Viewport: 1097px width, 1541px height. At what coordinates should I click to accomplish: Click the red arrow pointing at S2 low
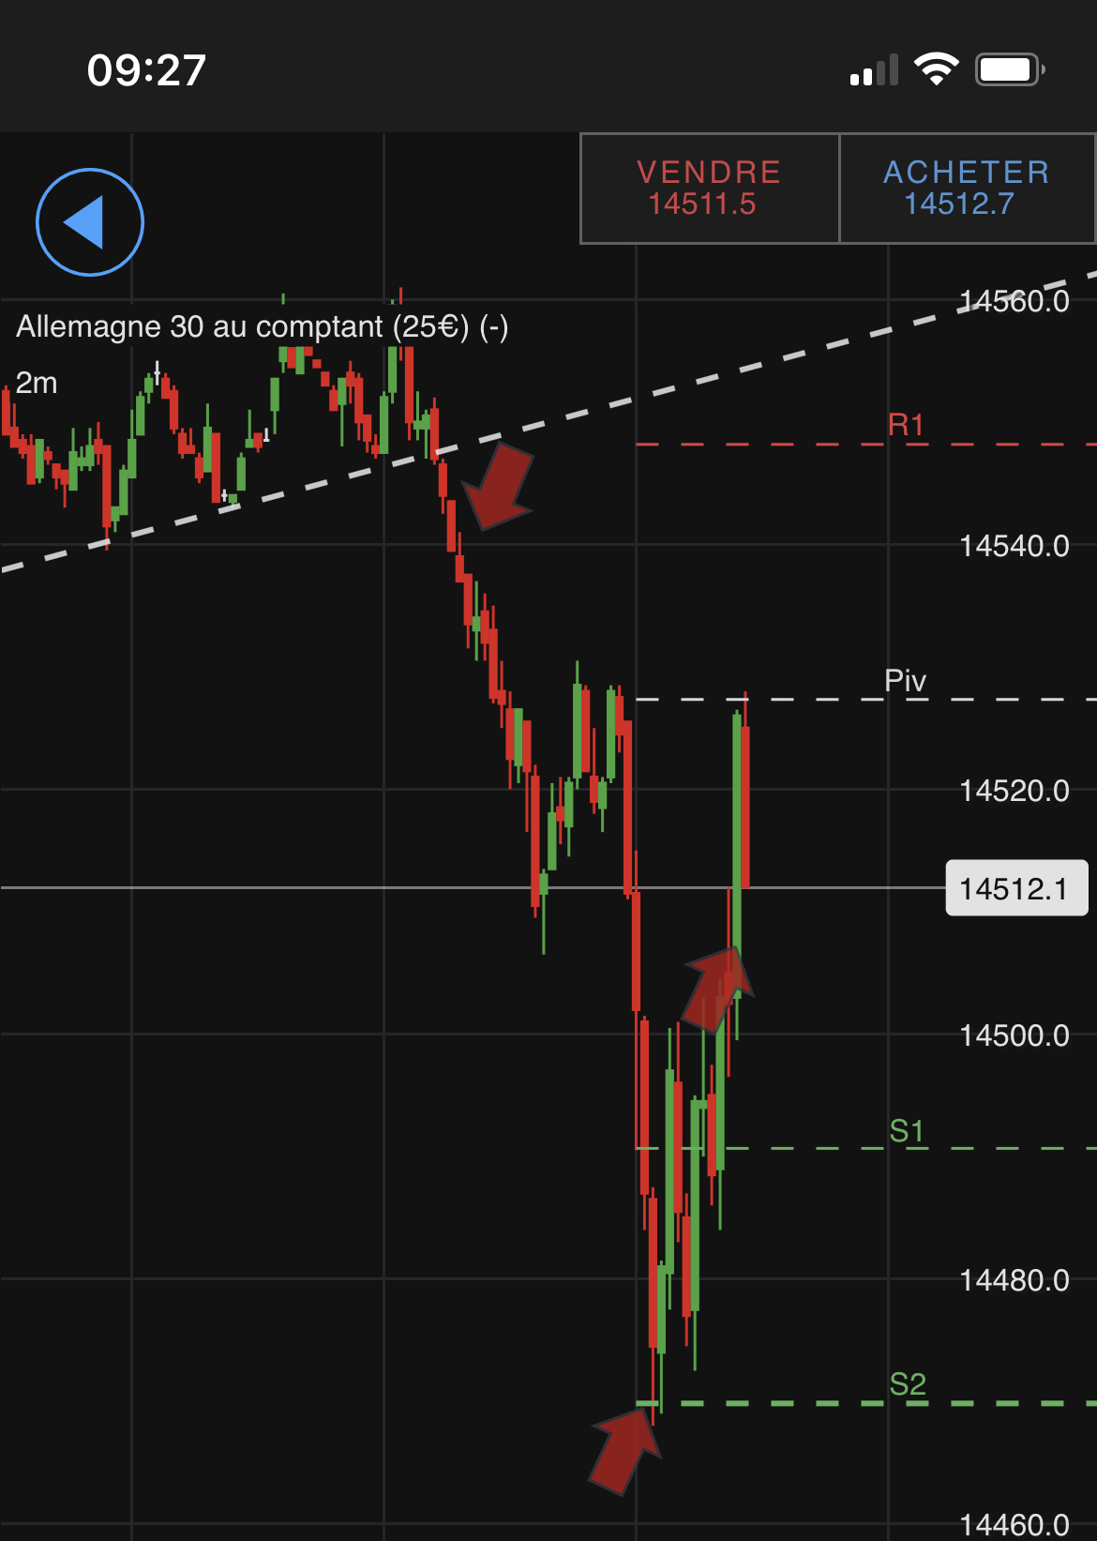625,1450
